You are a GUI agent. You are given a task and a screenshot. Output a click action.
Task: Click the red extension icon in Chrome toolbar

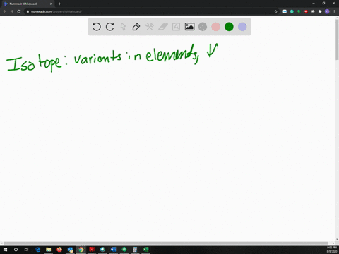point(306,11)
